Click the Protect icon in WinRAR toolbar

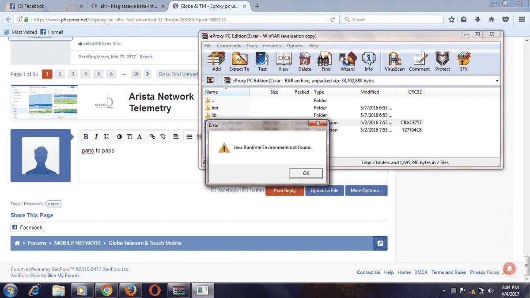coord(443,61)
